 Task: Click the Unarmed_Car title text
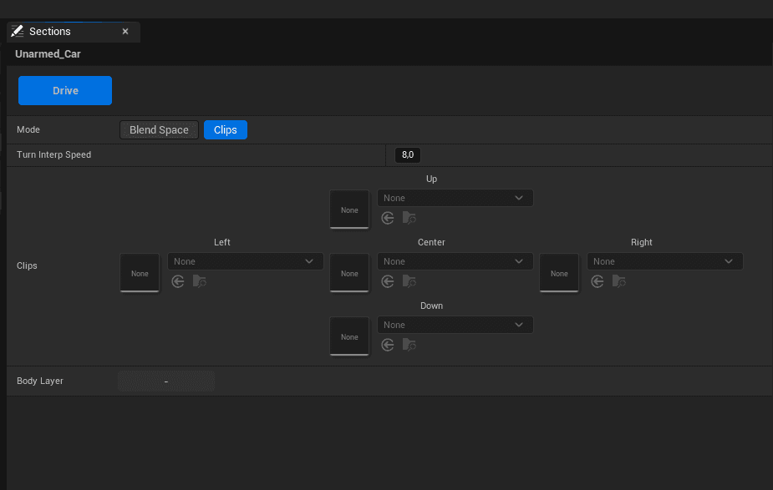point(48,54)
